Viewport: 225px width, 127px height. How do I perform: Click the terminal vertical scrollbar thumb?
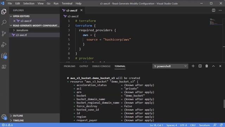click(x=224, y=104)
